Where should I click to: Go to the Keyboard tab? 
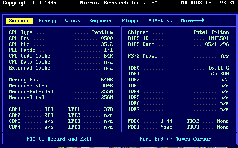point(101,21)
